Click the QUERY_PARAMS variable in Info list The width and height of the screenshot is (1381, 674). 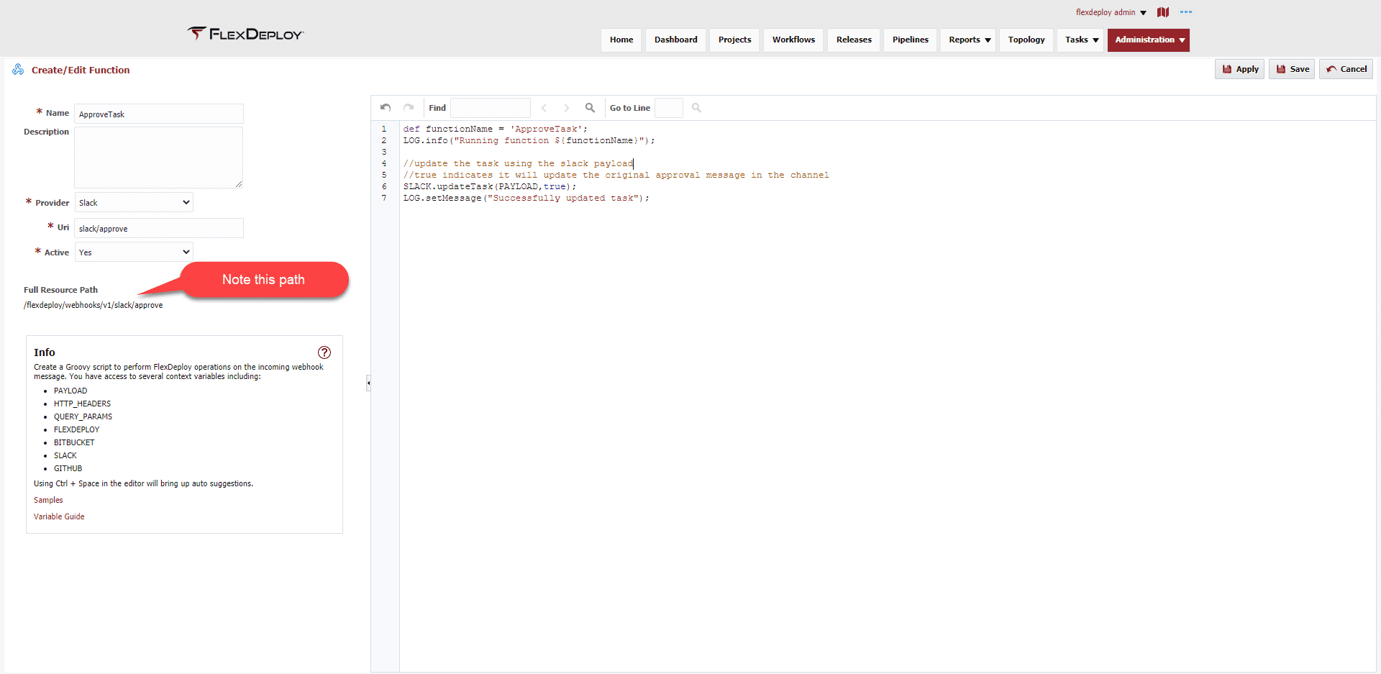(x=83, y=416)
